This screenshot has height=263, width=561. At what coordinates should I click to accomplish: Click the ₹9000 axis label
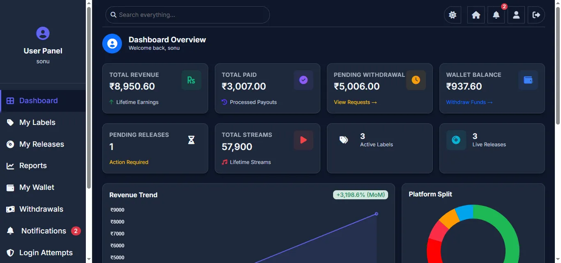(117, 210)
